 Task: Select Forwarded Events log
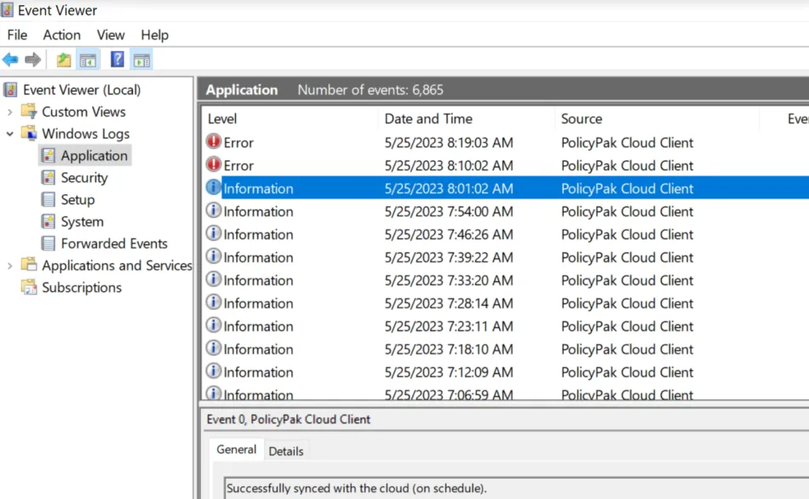point(114,244)
